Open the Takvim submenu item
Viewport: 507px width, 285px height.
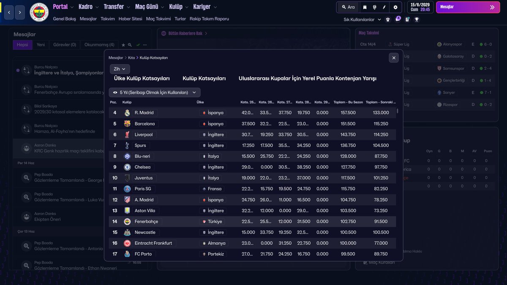tap(108, 19)
